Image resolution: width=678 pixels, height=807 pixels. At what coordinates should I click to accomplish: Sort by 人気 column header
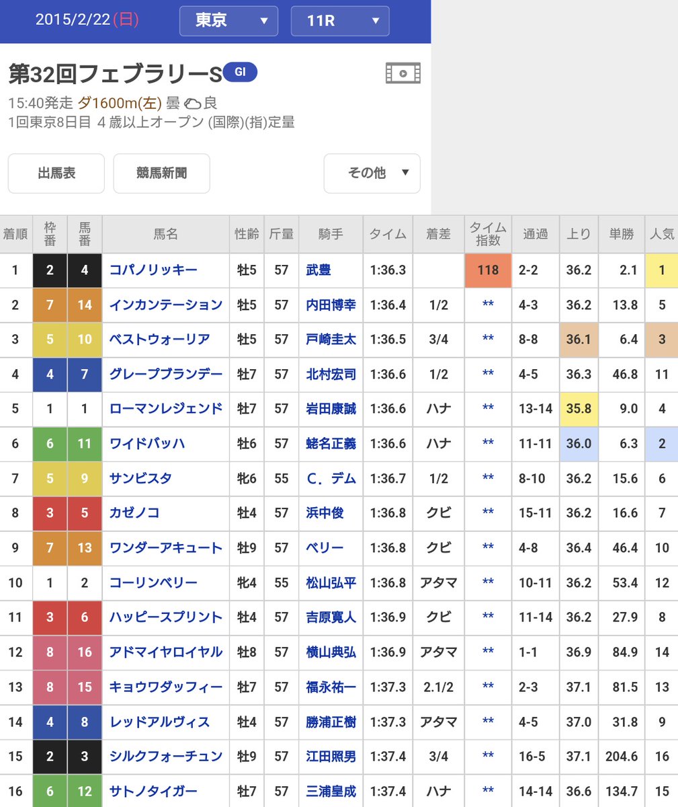point(662,234)
